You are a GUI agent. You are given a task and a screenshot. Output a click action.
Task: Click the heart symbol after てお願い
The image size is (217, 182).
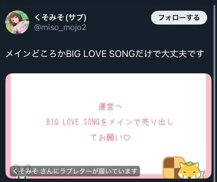click(x=127, y=138)
